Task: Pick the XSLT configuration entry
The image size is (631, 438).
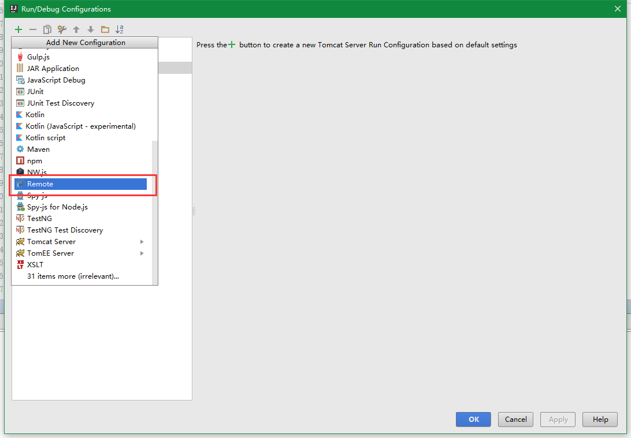Action: (x=80, y=265)
